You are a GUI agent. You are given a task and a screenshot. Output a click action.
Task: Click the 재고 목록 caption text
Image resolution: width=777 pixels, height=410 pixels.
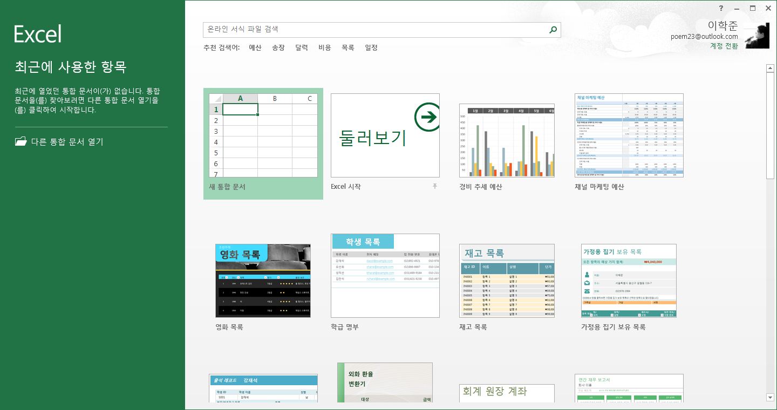coord(473,327)
